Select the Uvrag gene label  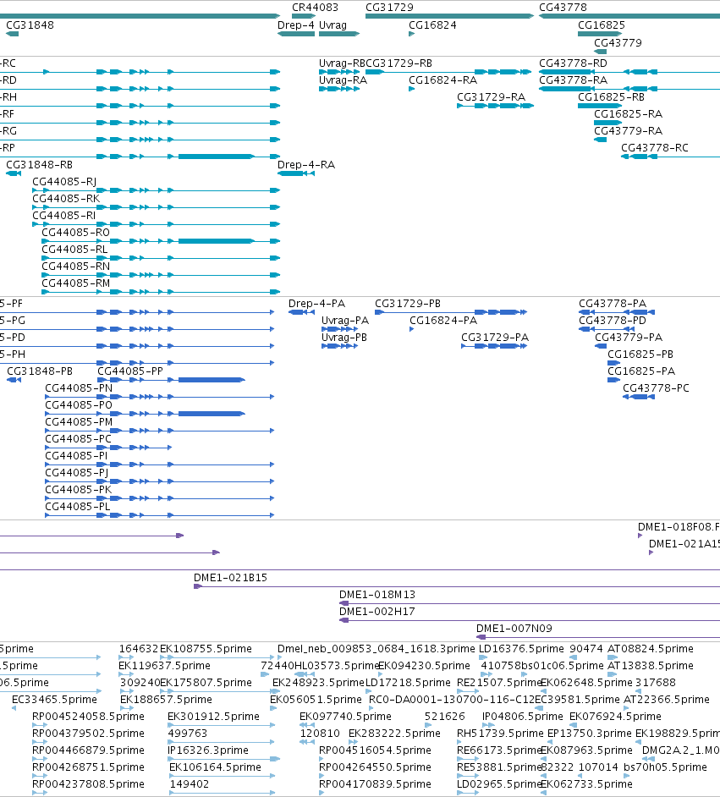click(333, 25)
